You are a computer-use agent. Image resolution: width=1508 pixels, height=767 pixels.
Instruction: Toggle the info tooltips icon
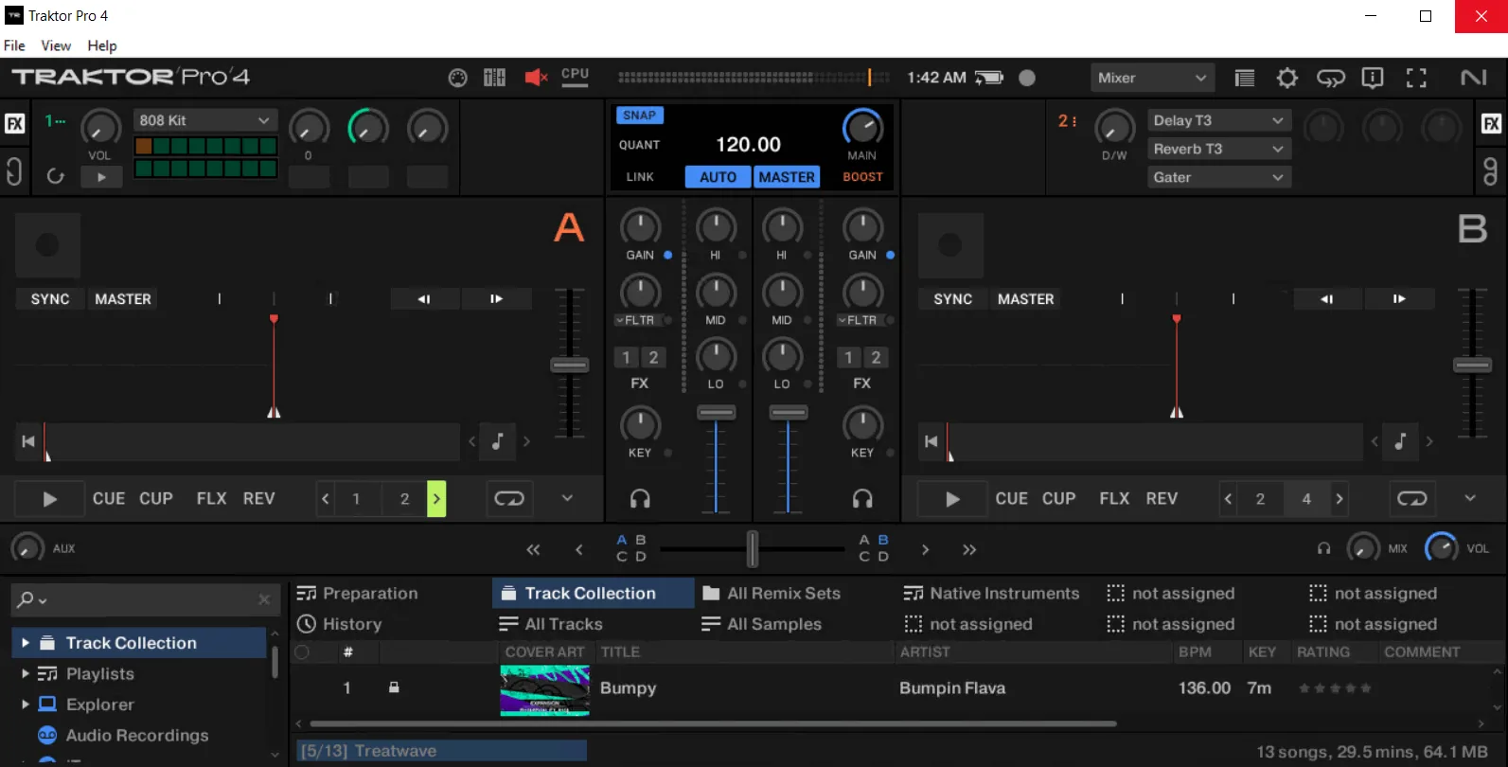1373,78
